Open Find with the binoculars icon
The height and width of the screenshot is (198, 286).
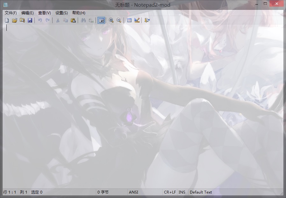(x=83, y=20)
